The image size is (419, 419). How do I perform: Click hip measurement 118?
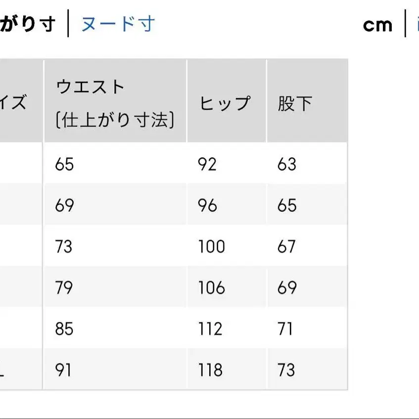click(x=211, y=370)
